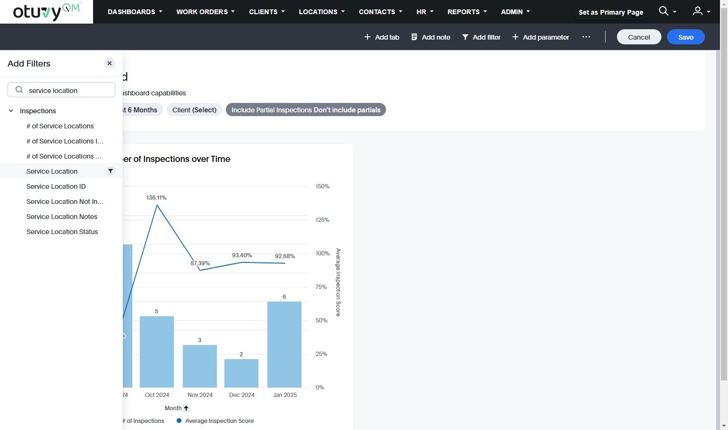
Task: Click the Add filter funnel icon
Action: tap(465, 37)
